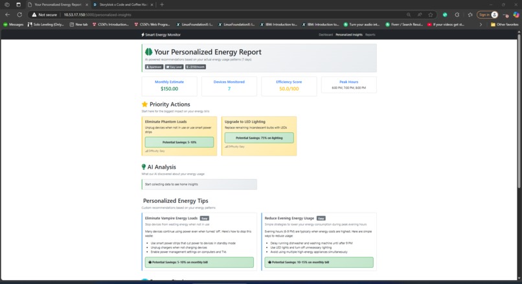Expand the bookmarks bar overflow chevron

click(481, 25)
